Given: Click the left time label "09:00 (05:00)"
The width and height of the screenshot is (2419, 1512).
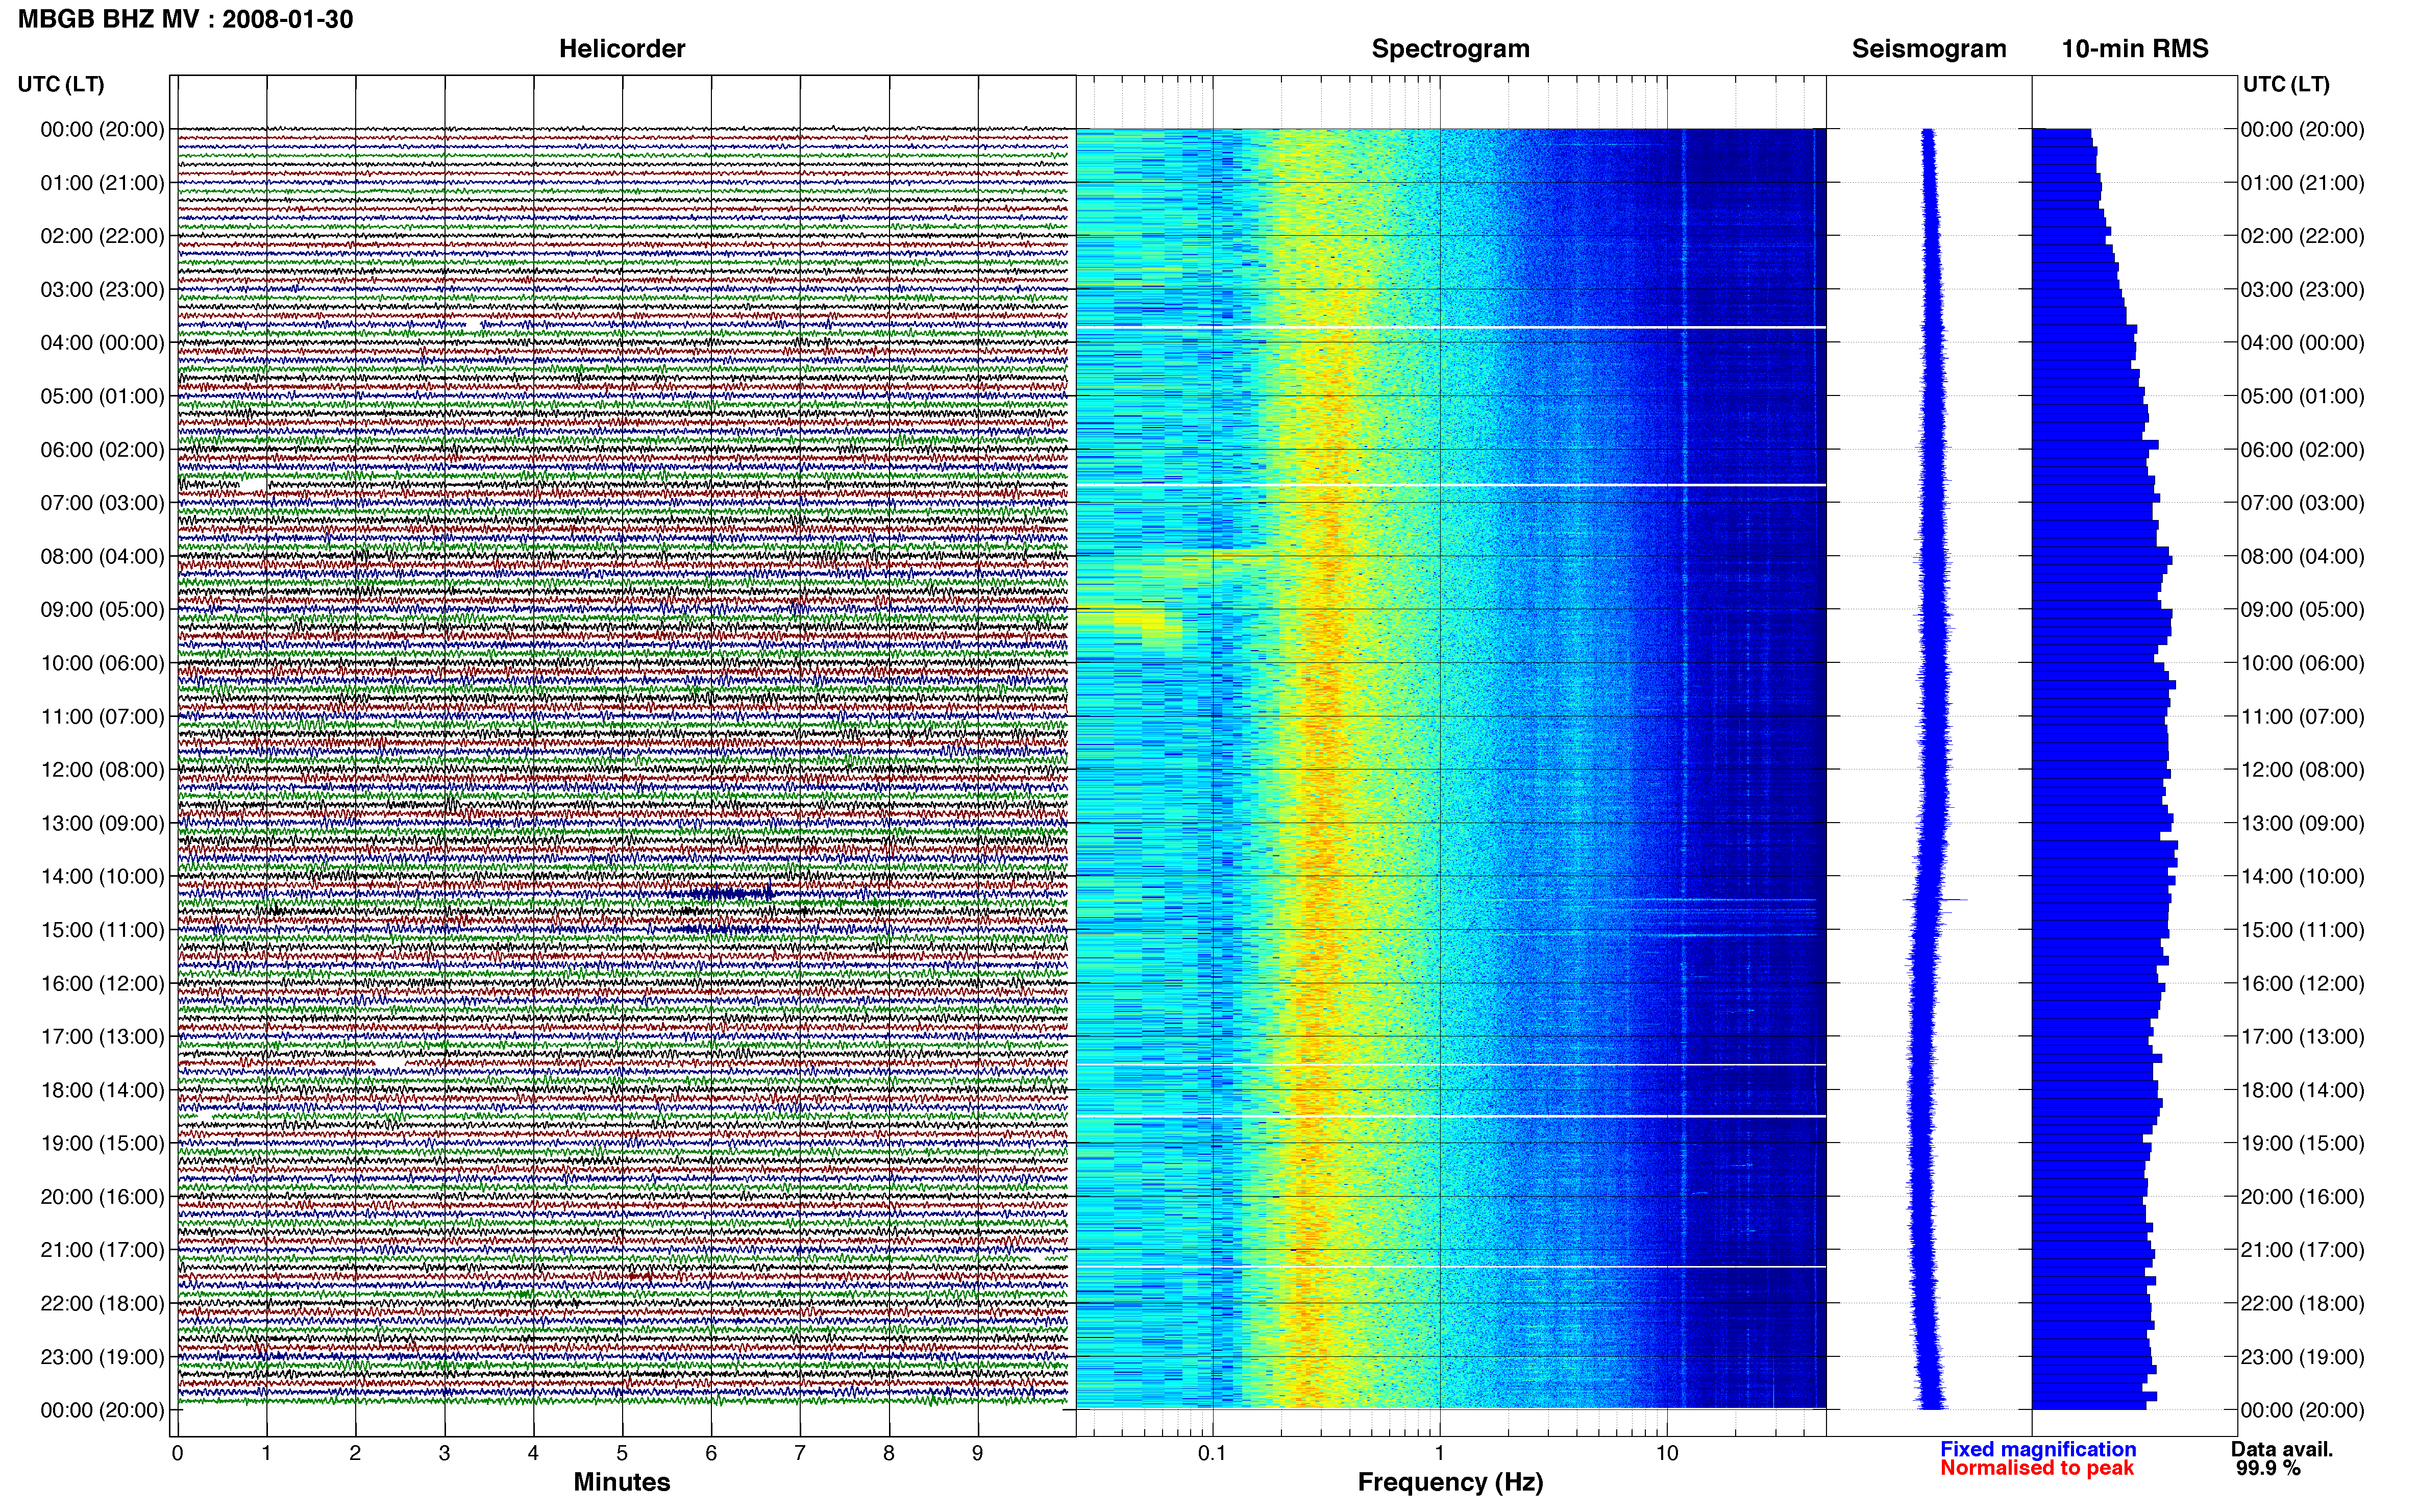Looking at the screenshot, I should coord(102,610).
